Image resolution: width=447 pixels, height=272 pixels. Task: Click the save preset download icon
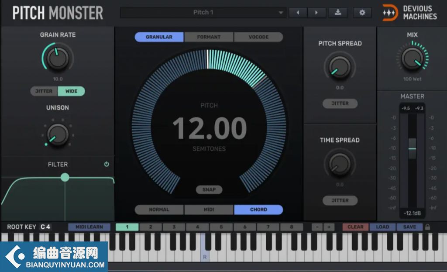pyautogui.click(x=338, y=13)
